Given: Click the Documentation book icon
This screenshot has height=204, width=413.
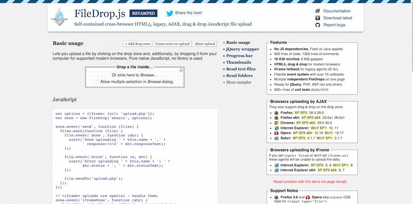Looking at the screenshot, I should click(x=318, y=11).
